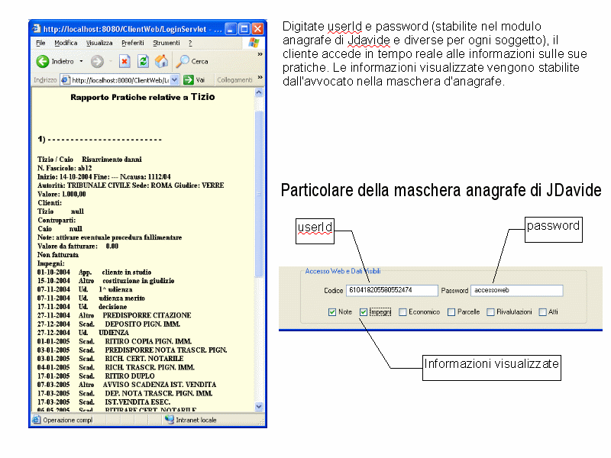Click the Password input field
This screenshot has width=611, height=458.
(517, 290)
